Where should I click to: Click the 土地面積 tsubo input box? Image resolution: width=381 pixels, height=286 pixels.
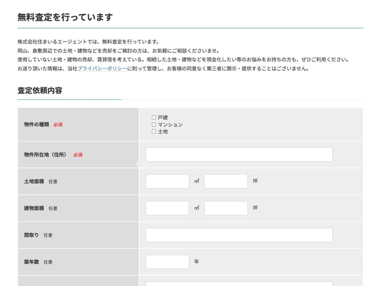coord(226,181)
